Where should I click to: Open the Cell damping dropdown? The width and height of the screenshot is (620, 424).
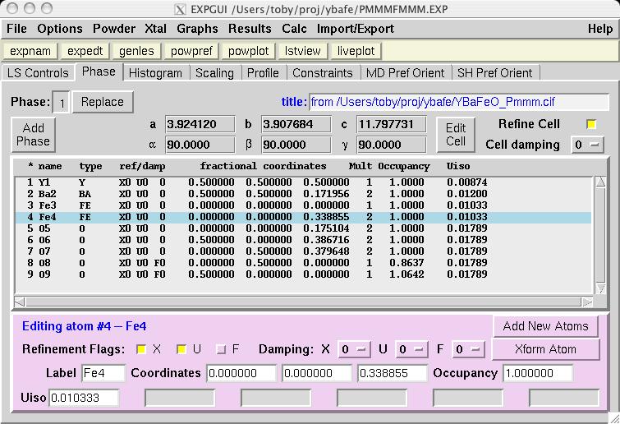[x=587, y=145]
